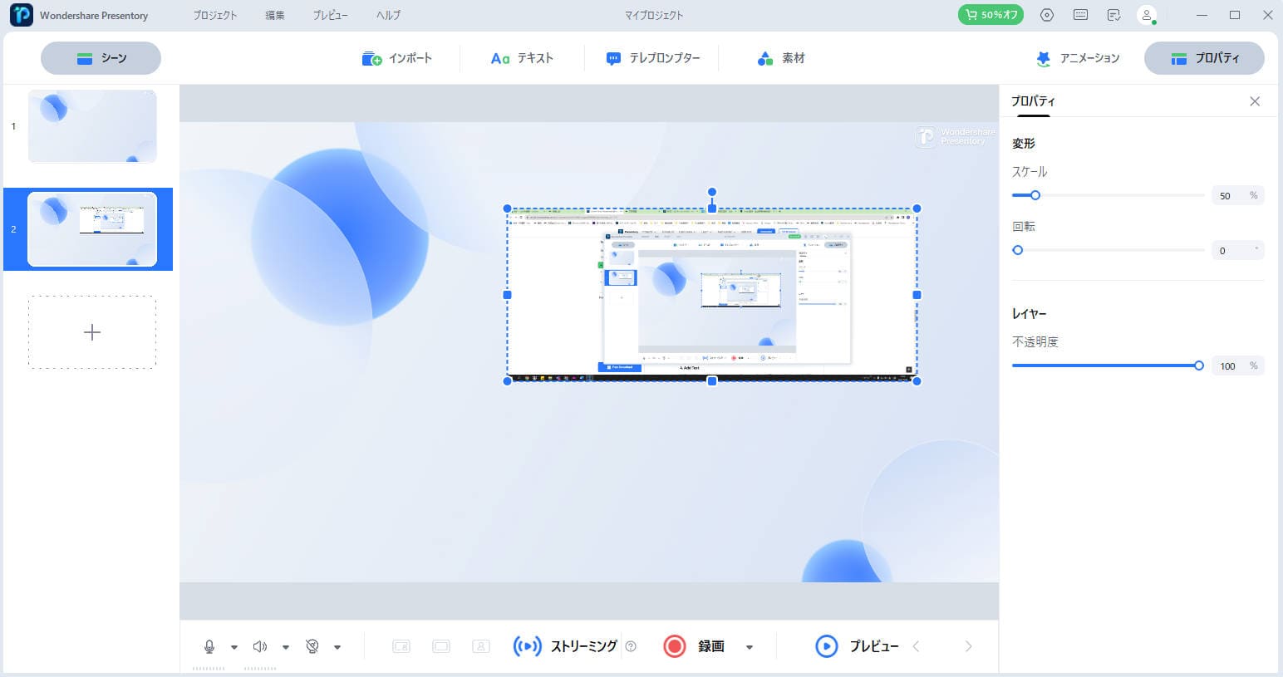This screenshot has width=1283, height=677.
Task: Open the テレプロンプター tool
Action: click(x=653, y=58)
